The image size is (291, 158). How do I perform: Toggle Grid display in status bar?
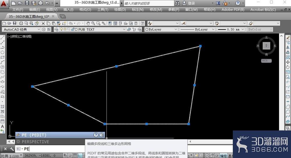[x=75, y=156]
